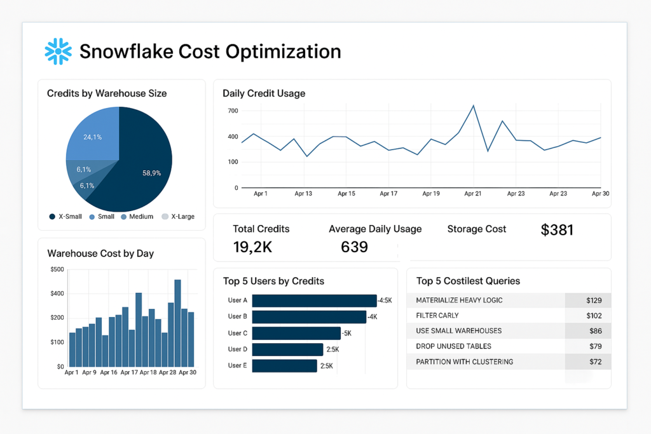
Task: Click the Apr 28 label in Warehouse Cost chart
Action: (x=168, y=372)
